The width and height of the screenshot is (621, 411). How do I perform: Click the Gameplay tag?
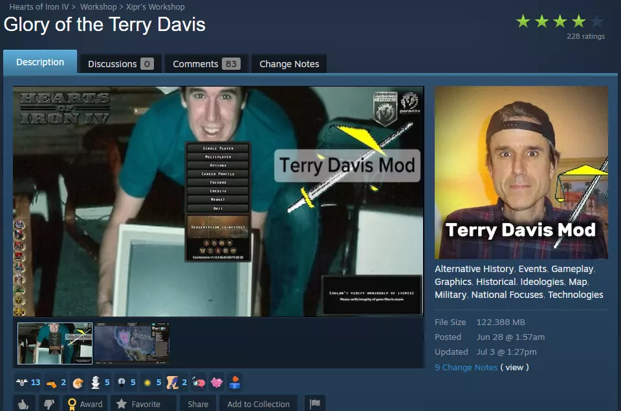coord(572,269)
